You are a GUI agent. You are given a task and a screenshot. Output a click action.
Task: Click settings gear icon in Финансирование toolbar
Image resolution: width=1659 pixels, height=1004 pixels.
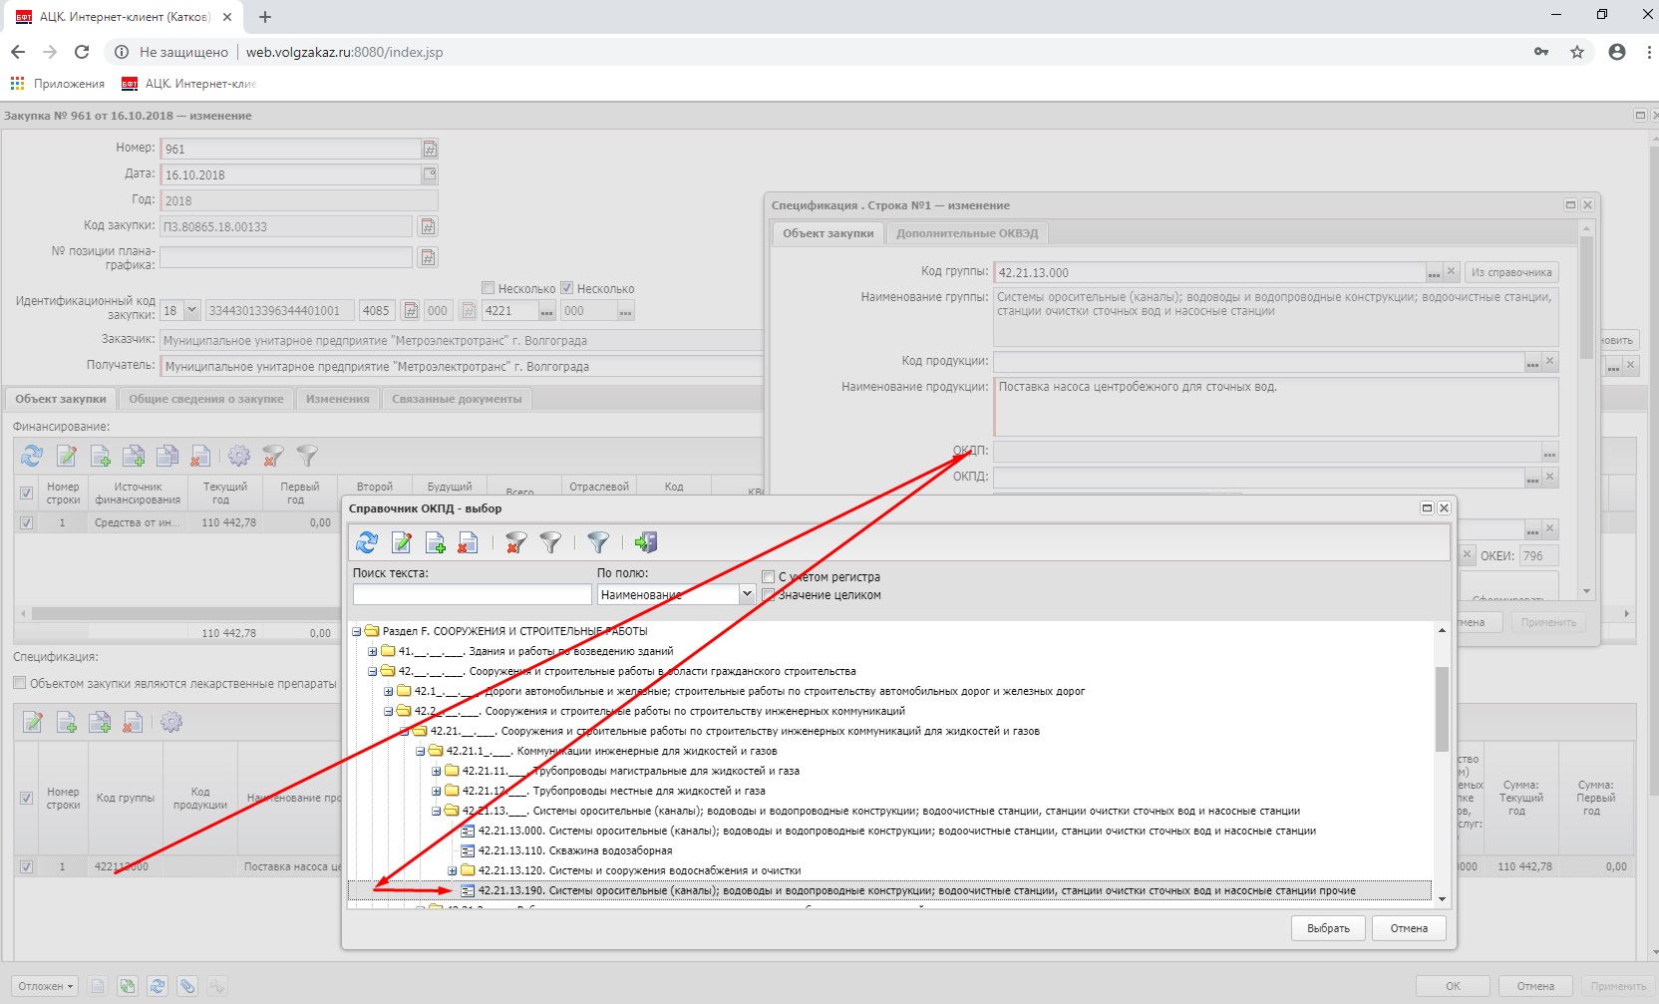coord(239,456)
